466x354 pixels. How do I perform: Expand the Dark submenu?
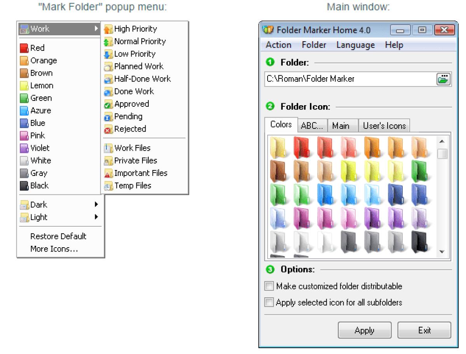96,205
